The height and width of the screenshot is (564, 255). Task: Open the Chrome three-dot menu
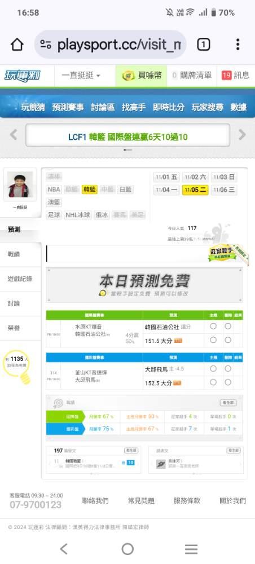click(238, 45)
